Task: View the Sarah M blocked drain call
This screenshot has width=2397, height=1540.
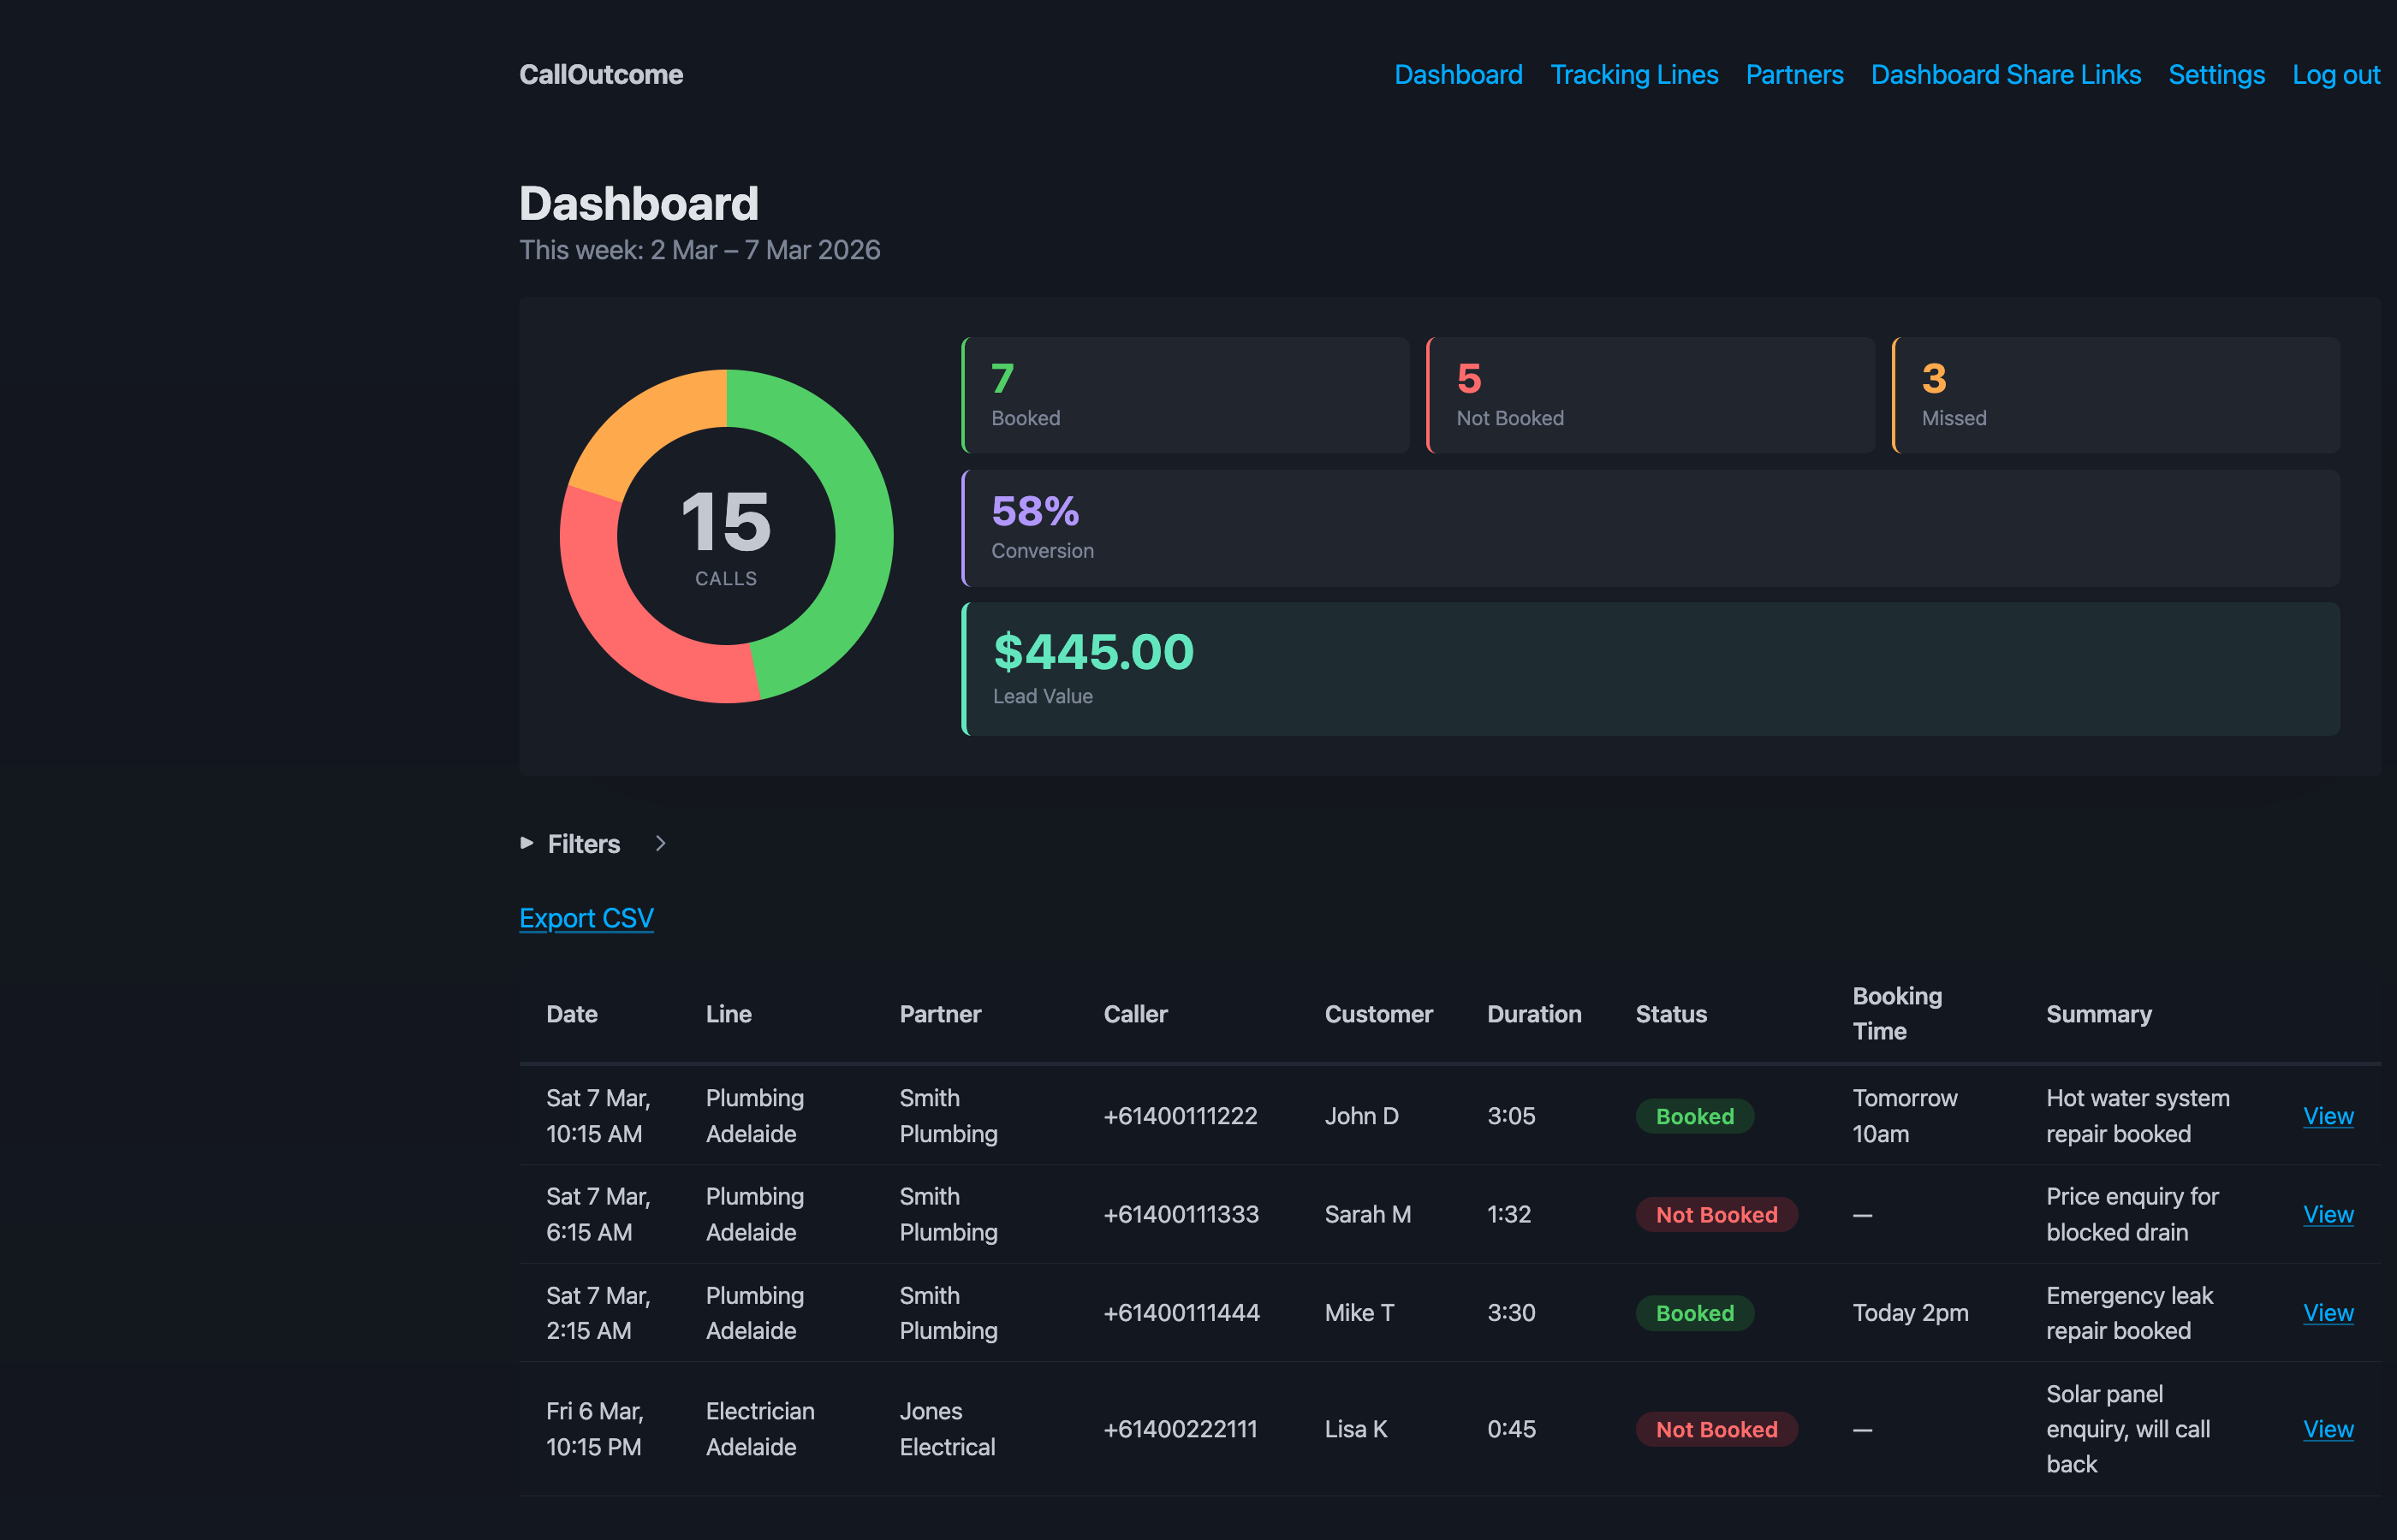Action: 2328,1214
